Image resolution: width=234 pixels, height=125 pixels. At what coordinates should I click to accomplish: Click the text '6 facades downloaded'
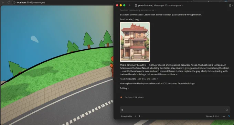[x=131, y=14]
